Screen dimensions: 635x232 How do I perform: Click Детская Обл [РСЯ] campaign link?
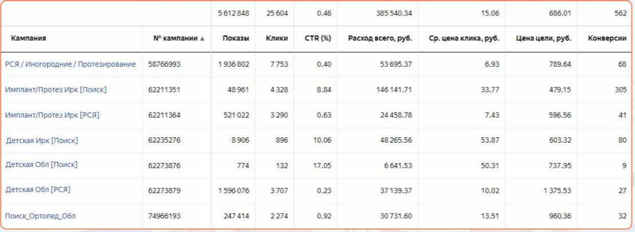pyautogui.click(x=38, y=189)
